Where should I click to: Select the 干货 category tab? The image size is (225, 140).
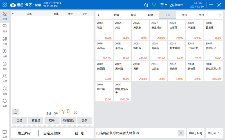pyautogui.click(x=168, y=15)
